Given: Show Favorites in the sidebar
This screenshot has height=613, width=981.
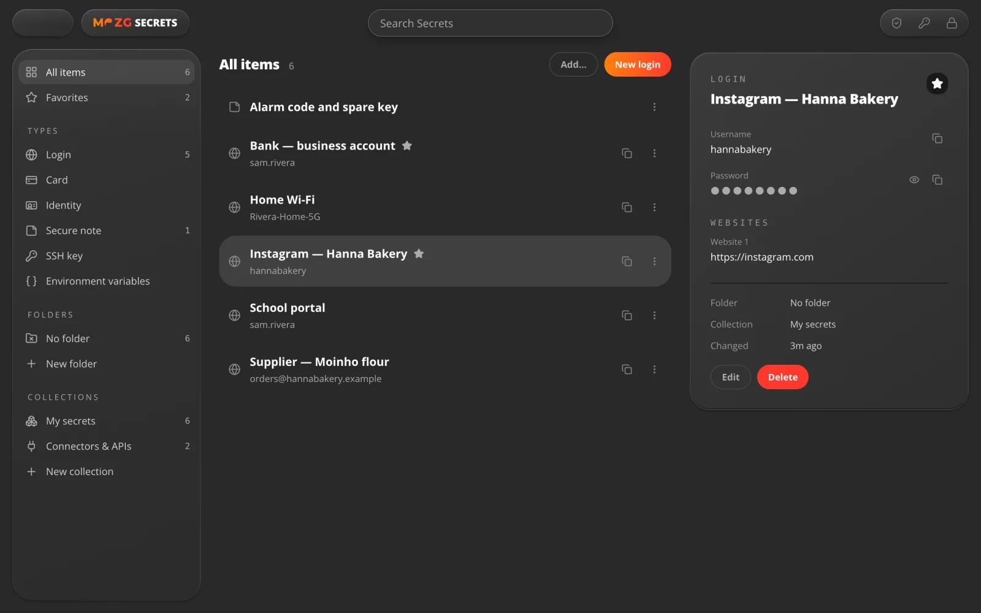Looking at the screenshot, I should tap(107, 97).
